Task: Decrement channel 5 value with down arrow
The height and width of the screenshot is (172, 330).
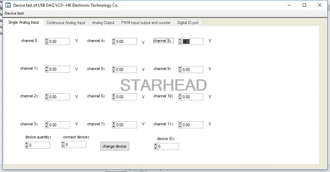Action: pos(113,71)
